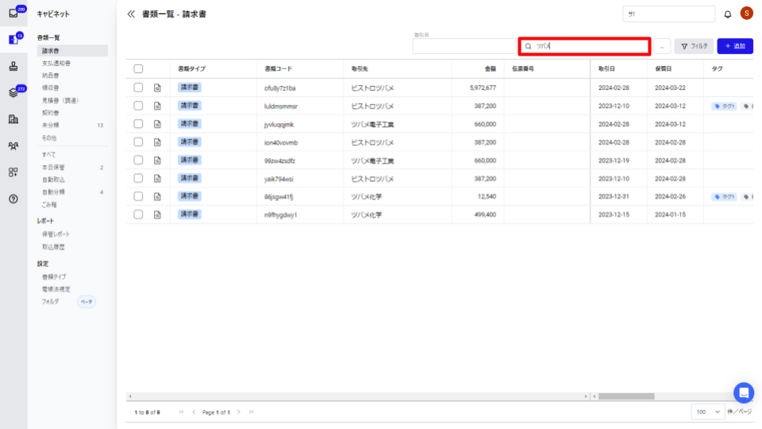This screenshot has height=429, width=762.
Task: Focus the top-right global search field
Action: coord(668,14)
